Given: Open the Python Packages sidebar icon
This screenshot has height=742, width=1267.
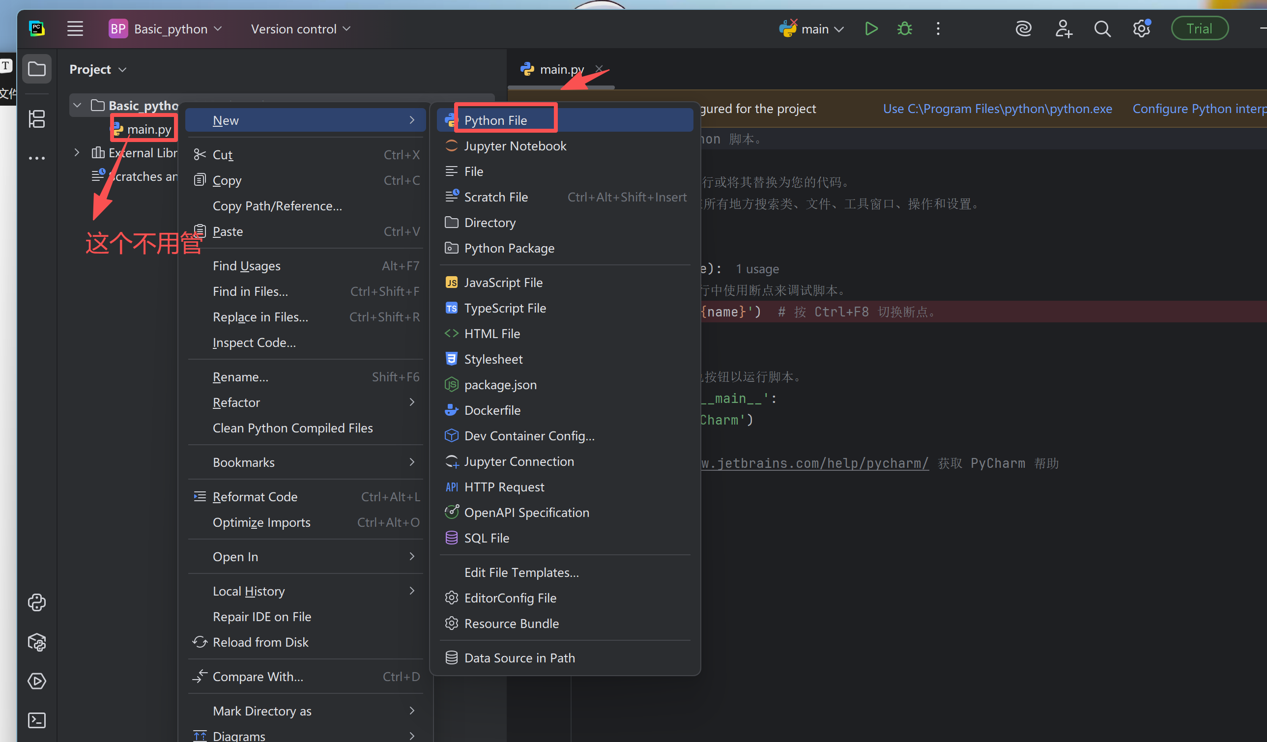Looking at the screenshot, I should (37, 642).
